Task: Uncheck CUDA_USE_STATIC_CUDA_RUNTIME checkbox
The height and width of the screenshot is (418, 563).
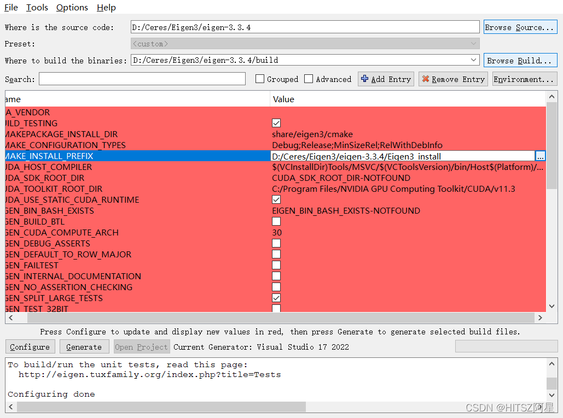Action: coord(276,199)
